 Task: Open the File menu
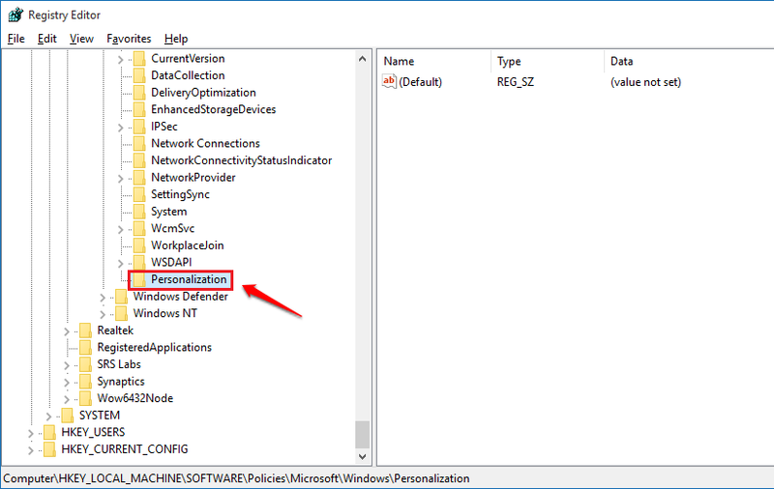15,39
